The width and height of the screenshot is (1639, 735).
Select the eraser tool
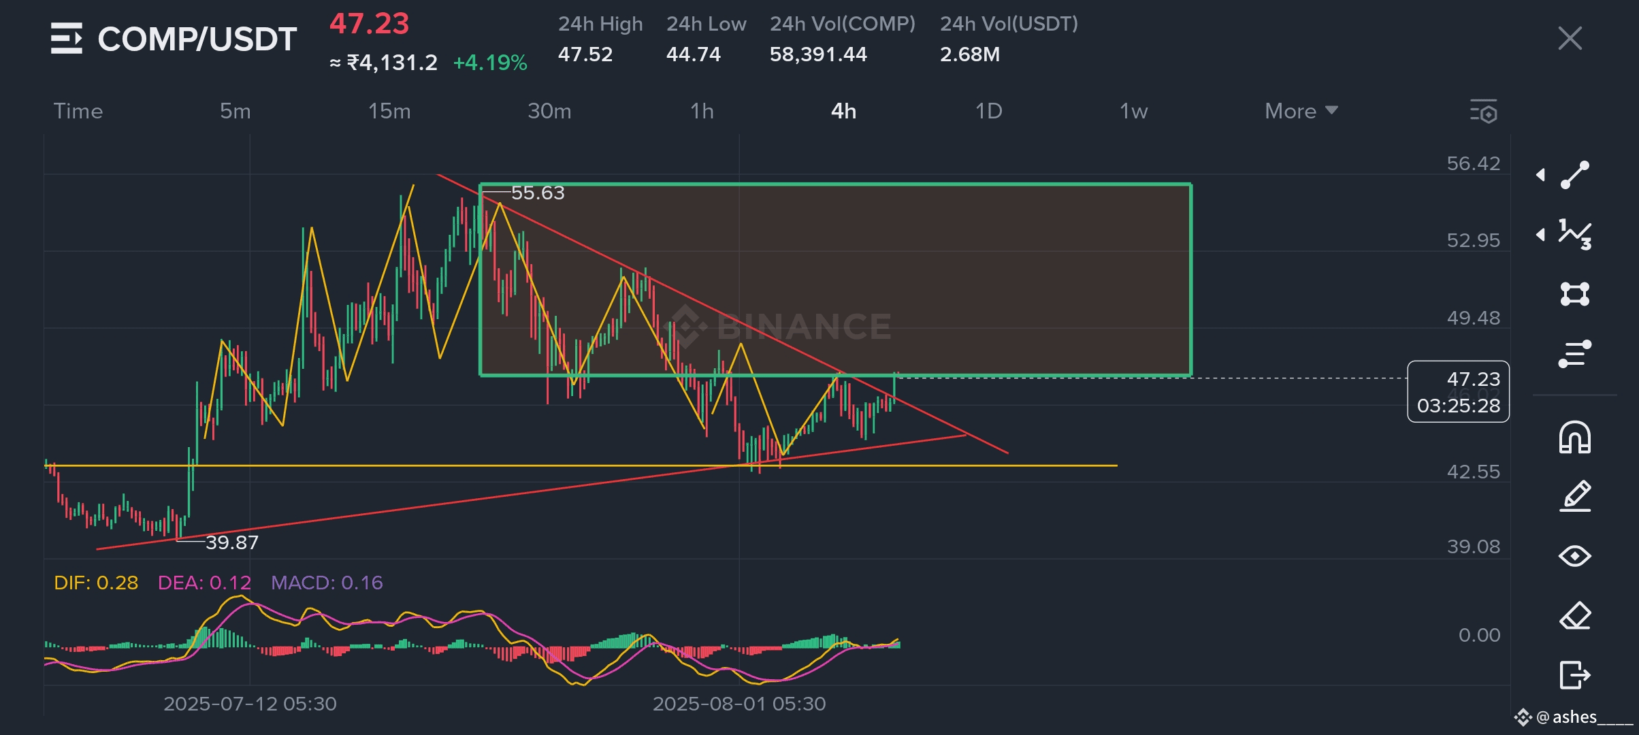[x=1574, y=616]
